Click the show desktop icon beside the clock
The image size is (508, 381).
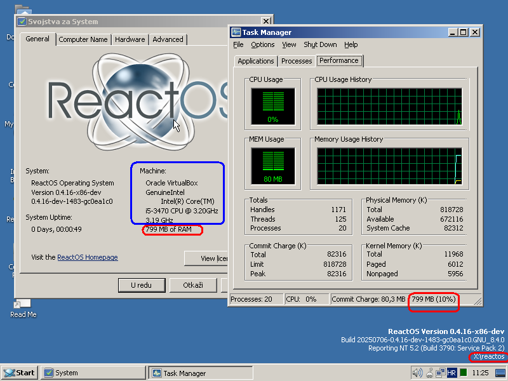pyautogui.click(x=500, y=373)
